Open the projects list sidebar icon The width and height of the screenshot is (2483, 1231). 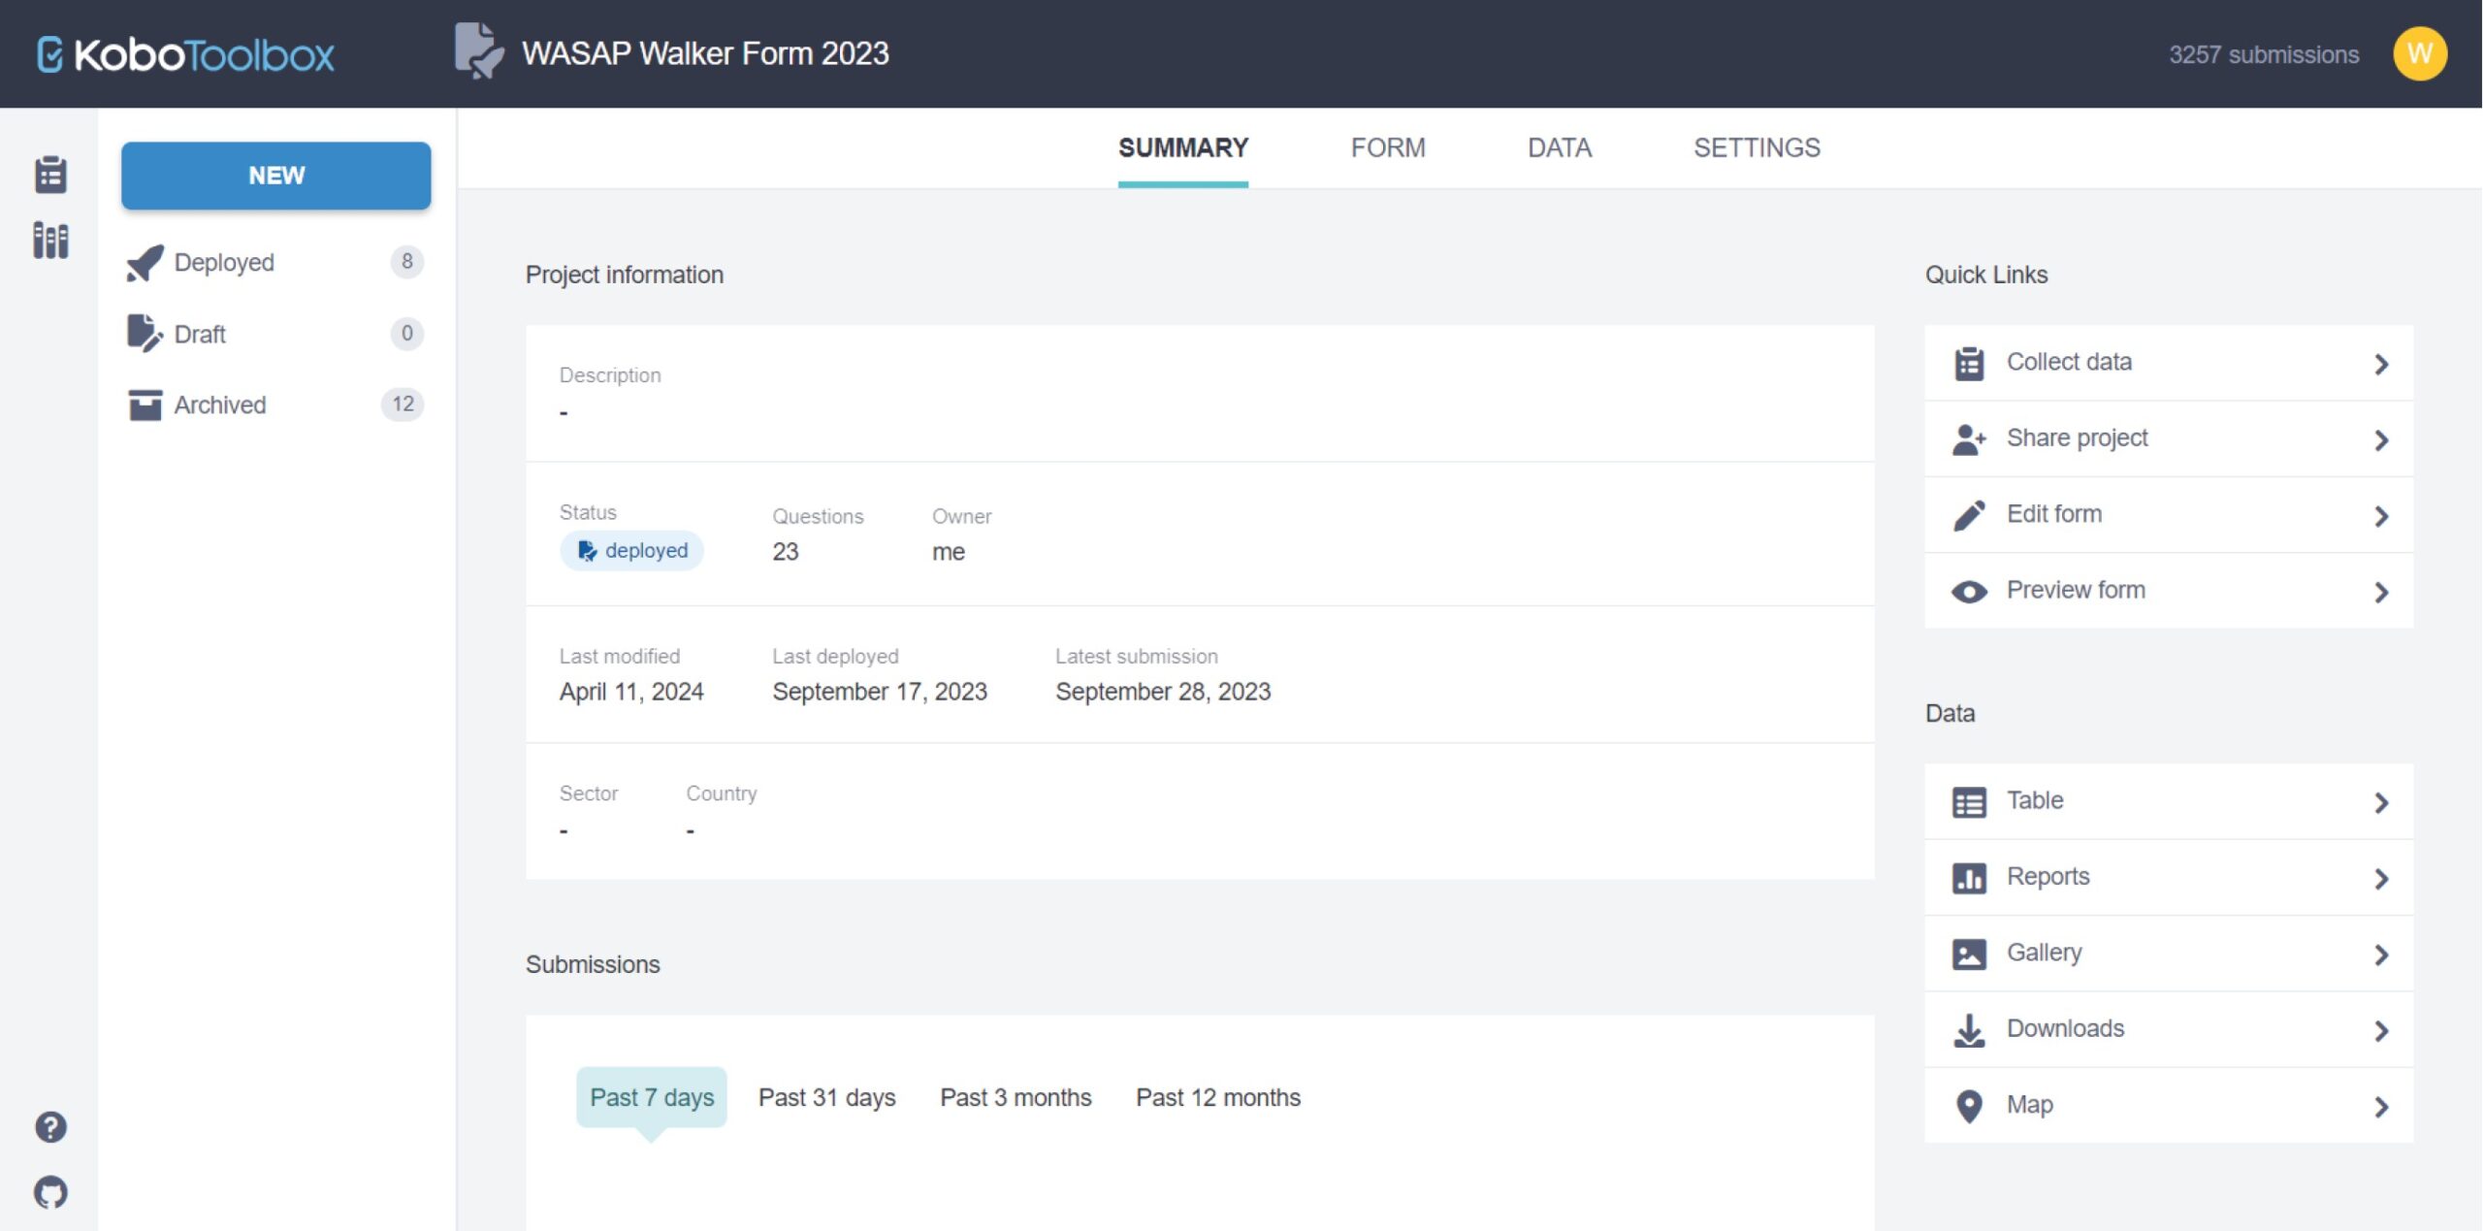[50, 175]
